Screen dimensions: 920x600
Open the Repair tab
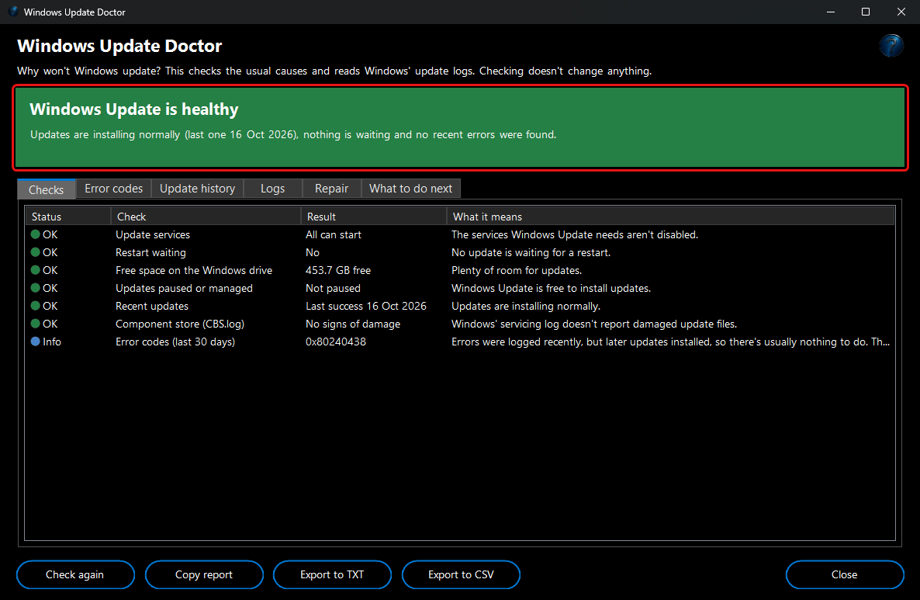pyautogui.click(x=331, y=189)
